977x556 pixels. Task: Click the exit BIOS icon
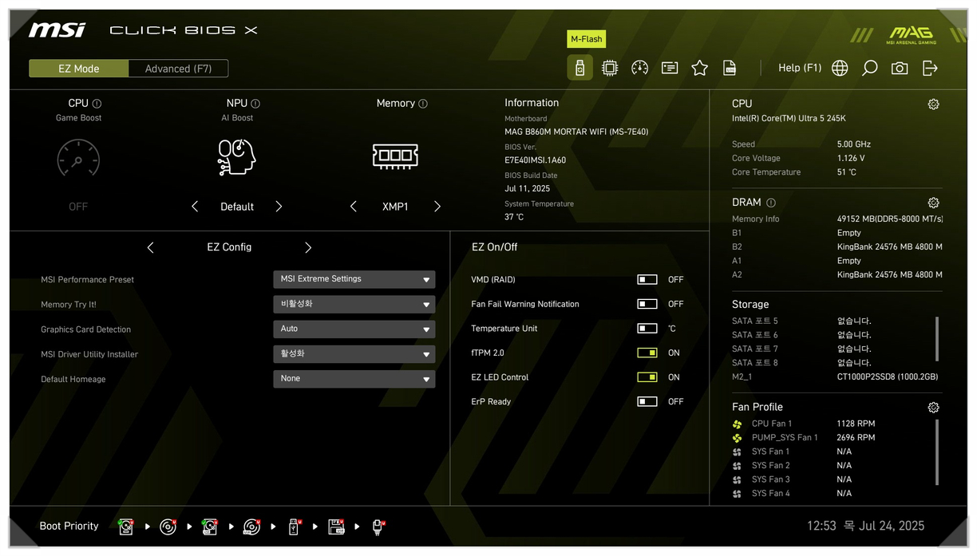[x=930, y=68]
